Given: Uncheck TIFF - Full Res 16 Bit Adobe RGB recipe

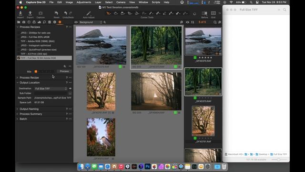Looking at the screenshot, I should [19, 58].
